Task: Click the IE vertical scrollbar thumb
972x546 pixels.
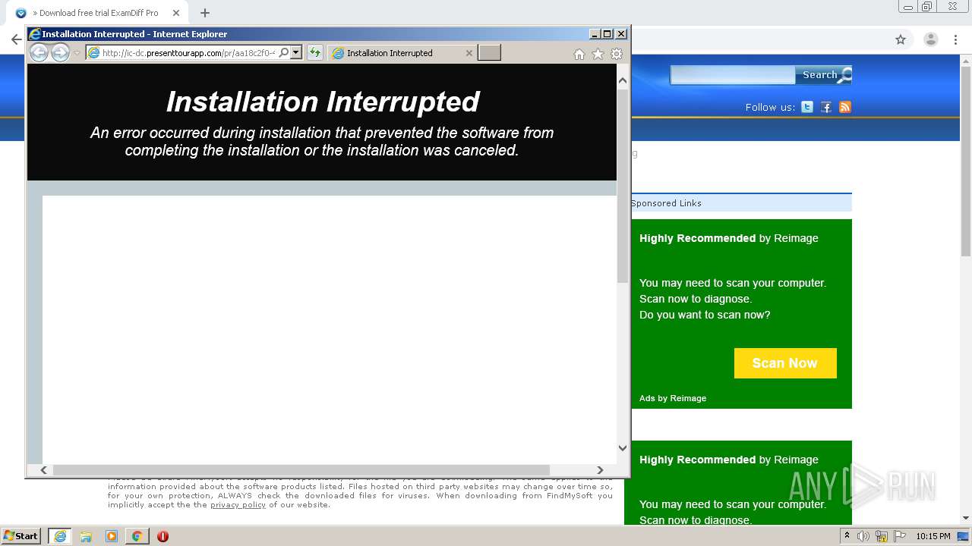Action: click(623, 187)
